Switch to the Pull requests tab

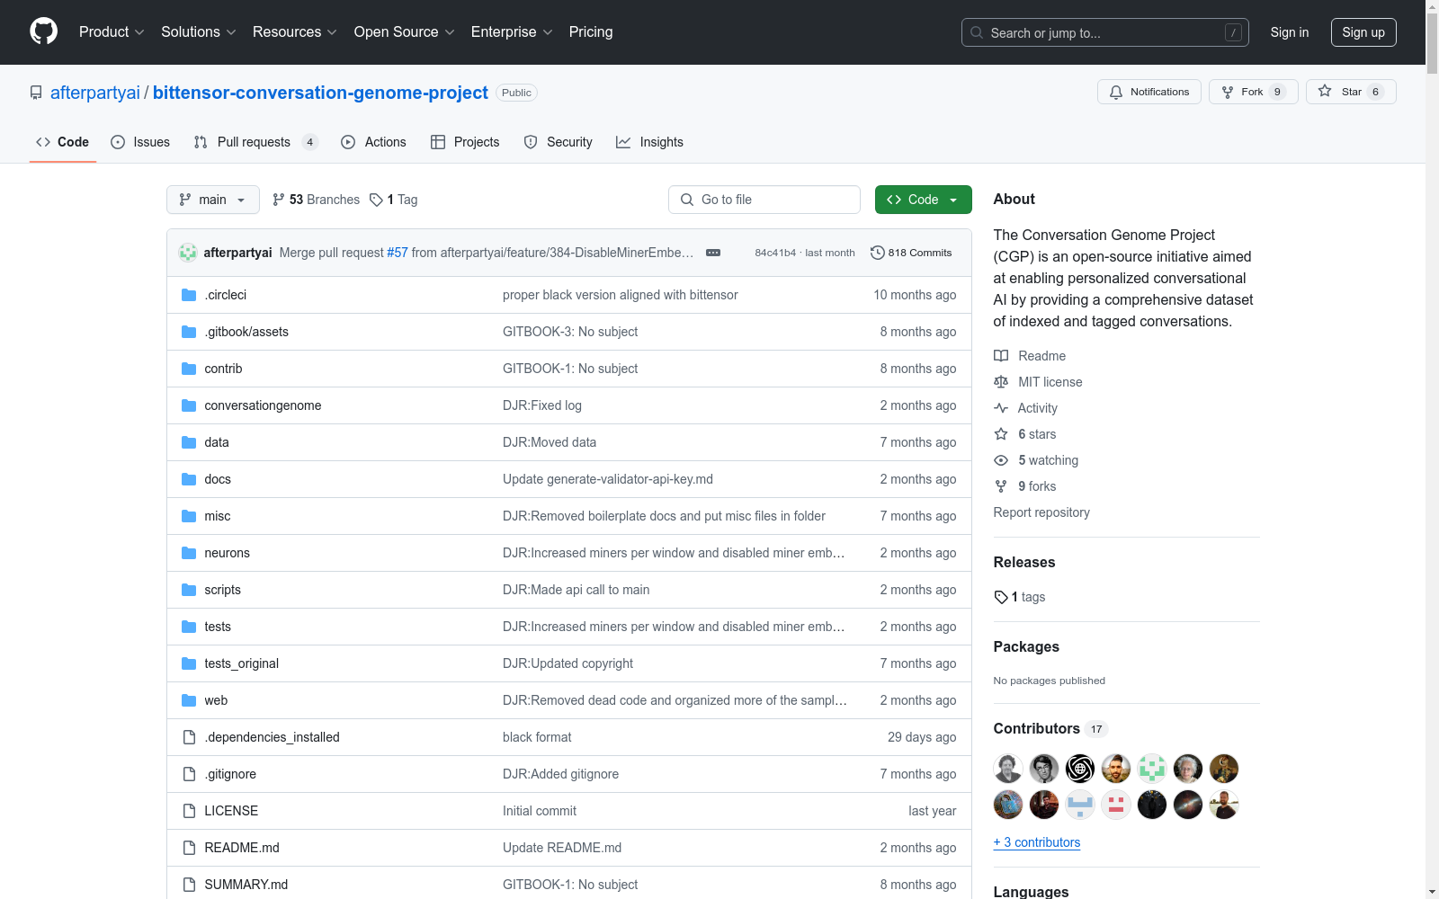255,142
